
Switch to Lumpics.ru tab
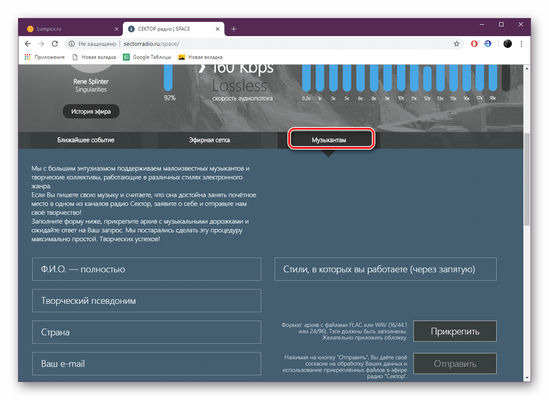pyautogui.click(x=68, y=29)
